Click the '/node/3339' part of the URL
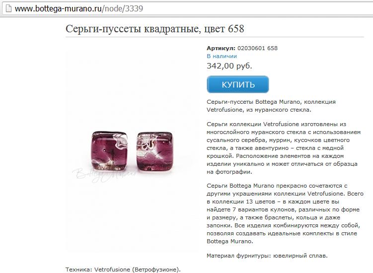Image resolution: width=373 pixels, height=273 pixels. pos(123,9)
